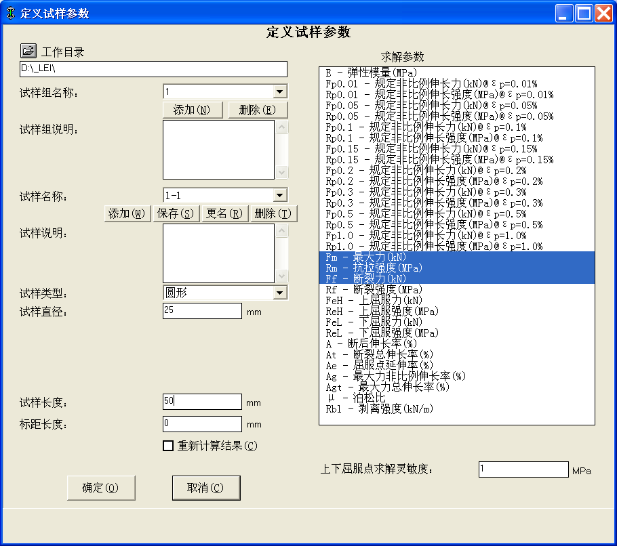Click the 试样组说明 text area
617x546 pixels.
(x=218, y=150)
